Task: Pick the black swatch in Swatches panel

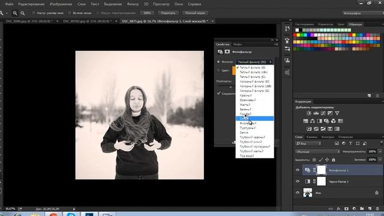Action: [x=301, y=30]
